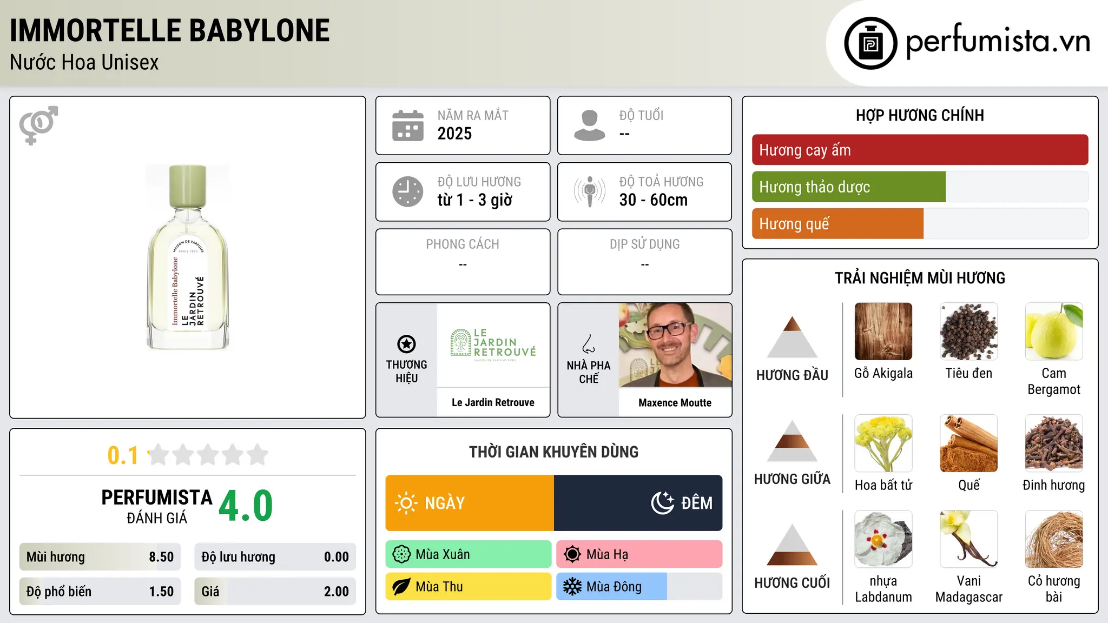Viewport: 1108px width, 623px height.
Task: Click the Perfumista 4.0 rating score
Action: (x=246, y=506)
